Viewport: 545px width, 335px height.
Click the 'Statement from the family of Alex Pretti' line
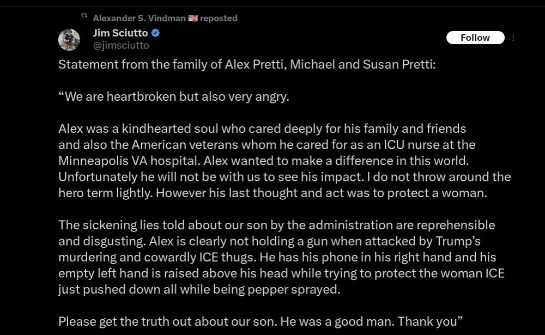click(247, 65)
